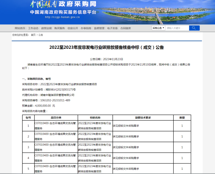Image resolution: width=215 pixels, height=174 pixels.
Task: Open the 工作动态 navigation item
Action: coord(33,28)
